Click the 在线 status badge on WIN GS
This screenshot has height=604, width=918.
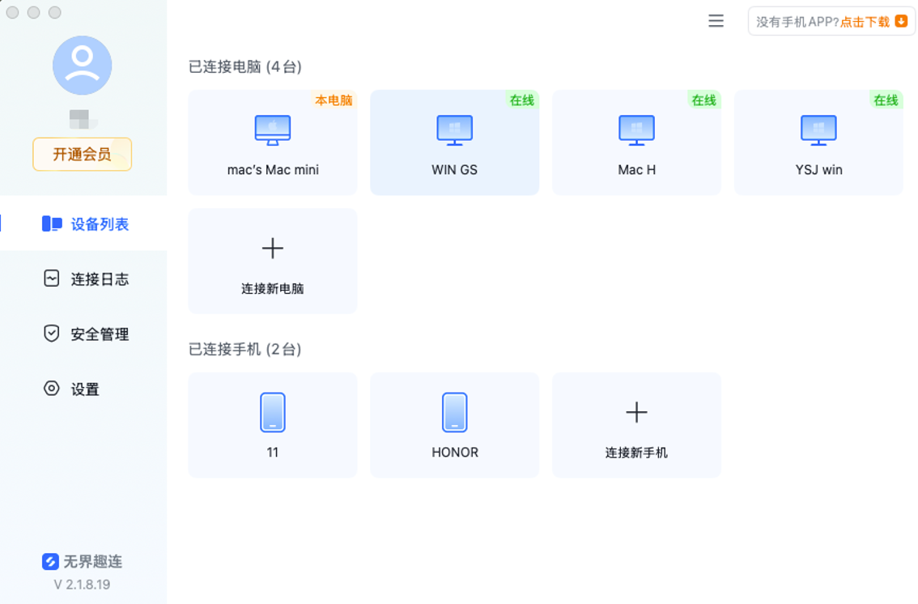[521, 101]
